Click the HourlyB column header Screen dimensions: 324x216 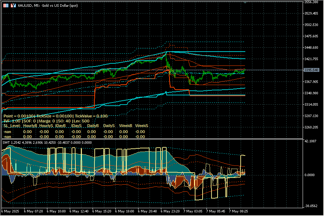(30, 126)
